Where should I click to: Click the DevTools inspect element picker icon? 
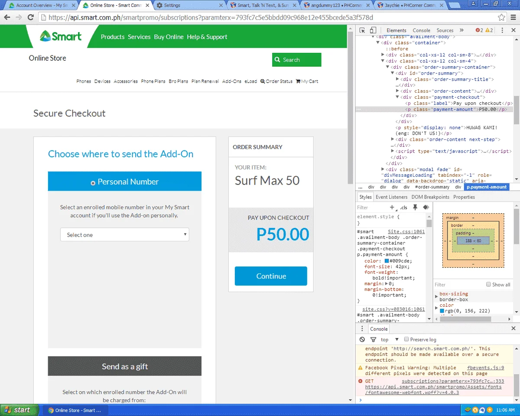[362, 30]
